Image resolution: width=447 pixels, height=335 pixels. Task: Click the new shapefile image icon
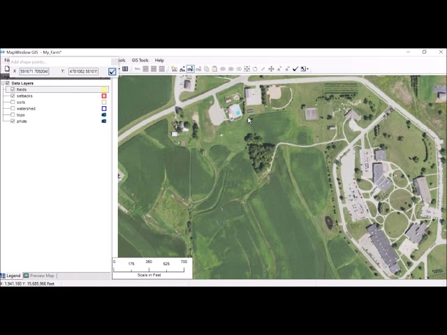pos(174,69)
